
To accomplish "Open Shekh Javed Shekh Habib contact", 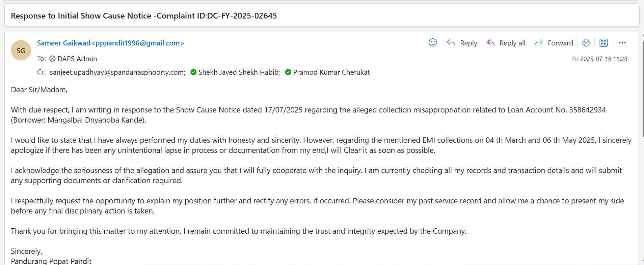I will (239, 72).
